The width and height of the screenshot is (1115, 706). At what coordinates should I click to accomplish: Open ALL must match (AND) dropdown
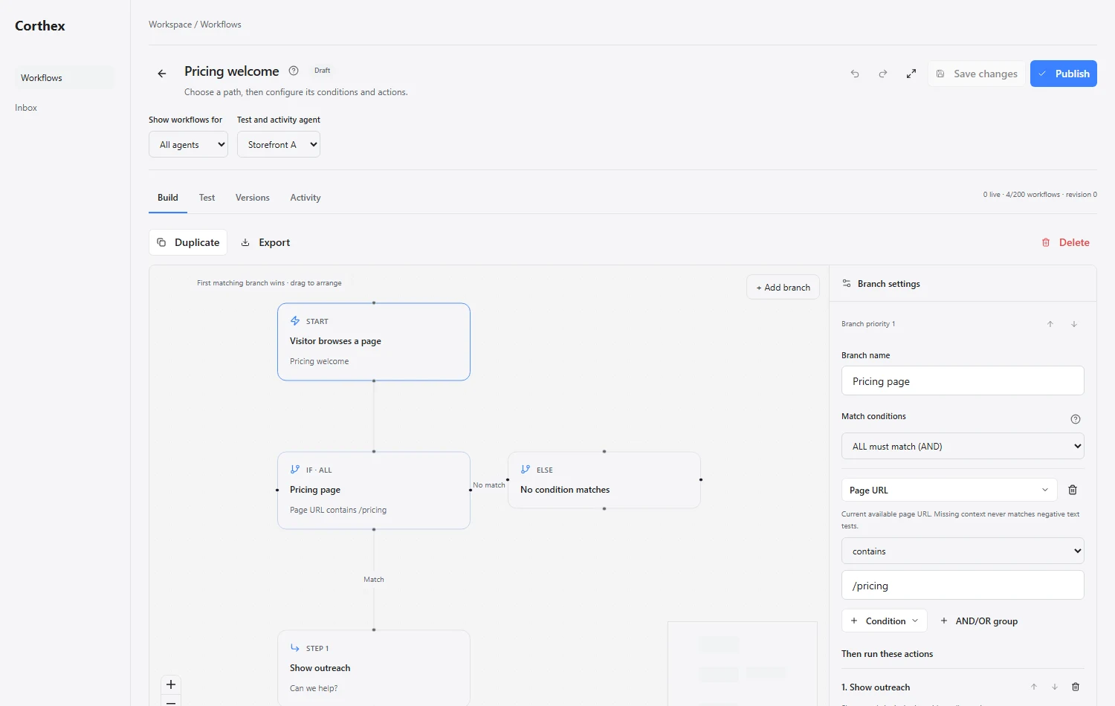[x=963, y=447]
